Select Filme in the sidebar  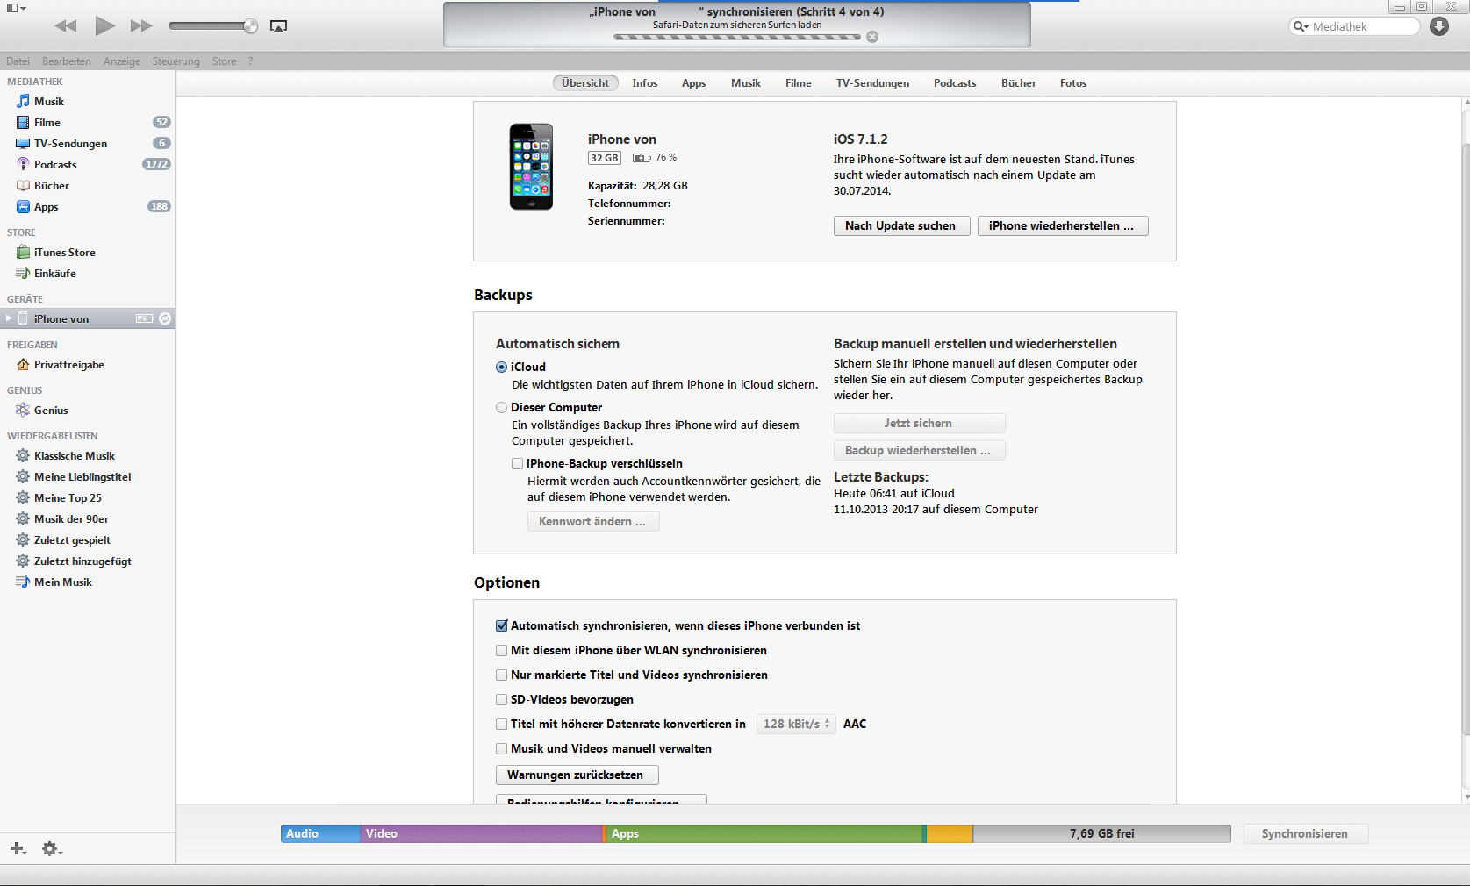click(88, 123)
